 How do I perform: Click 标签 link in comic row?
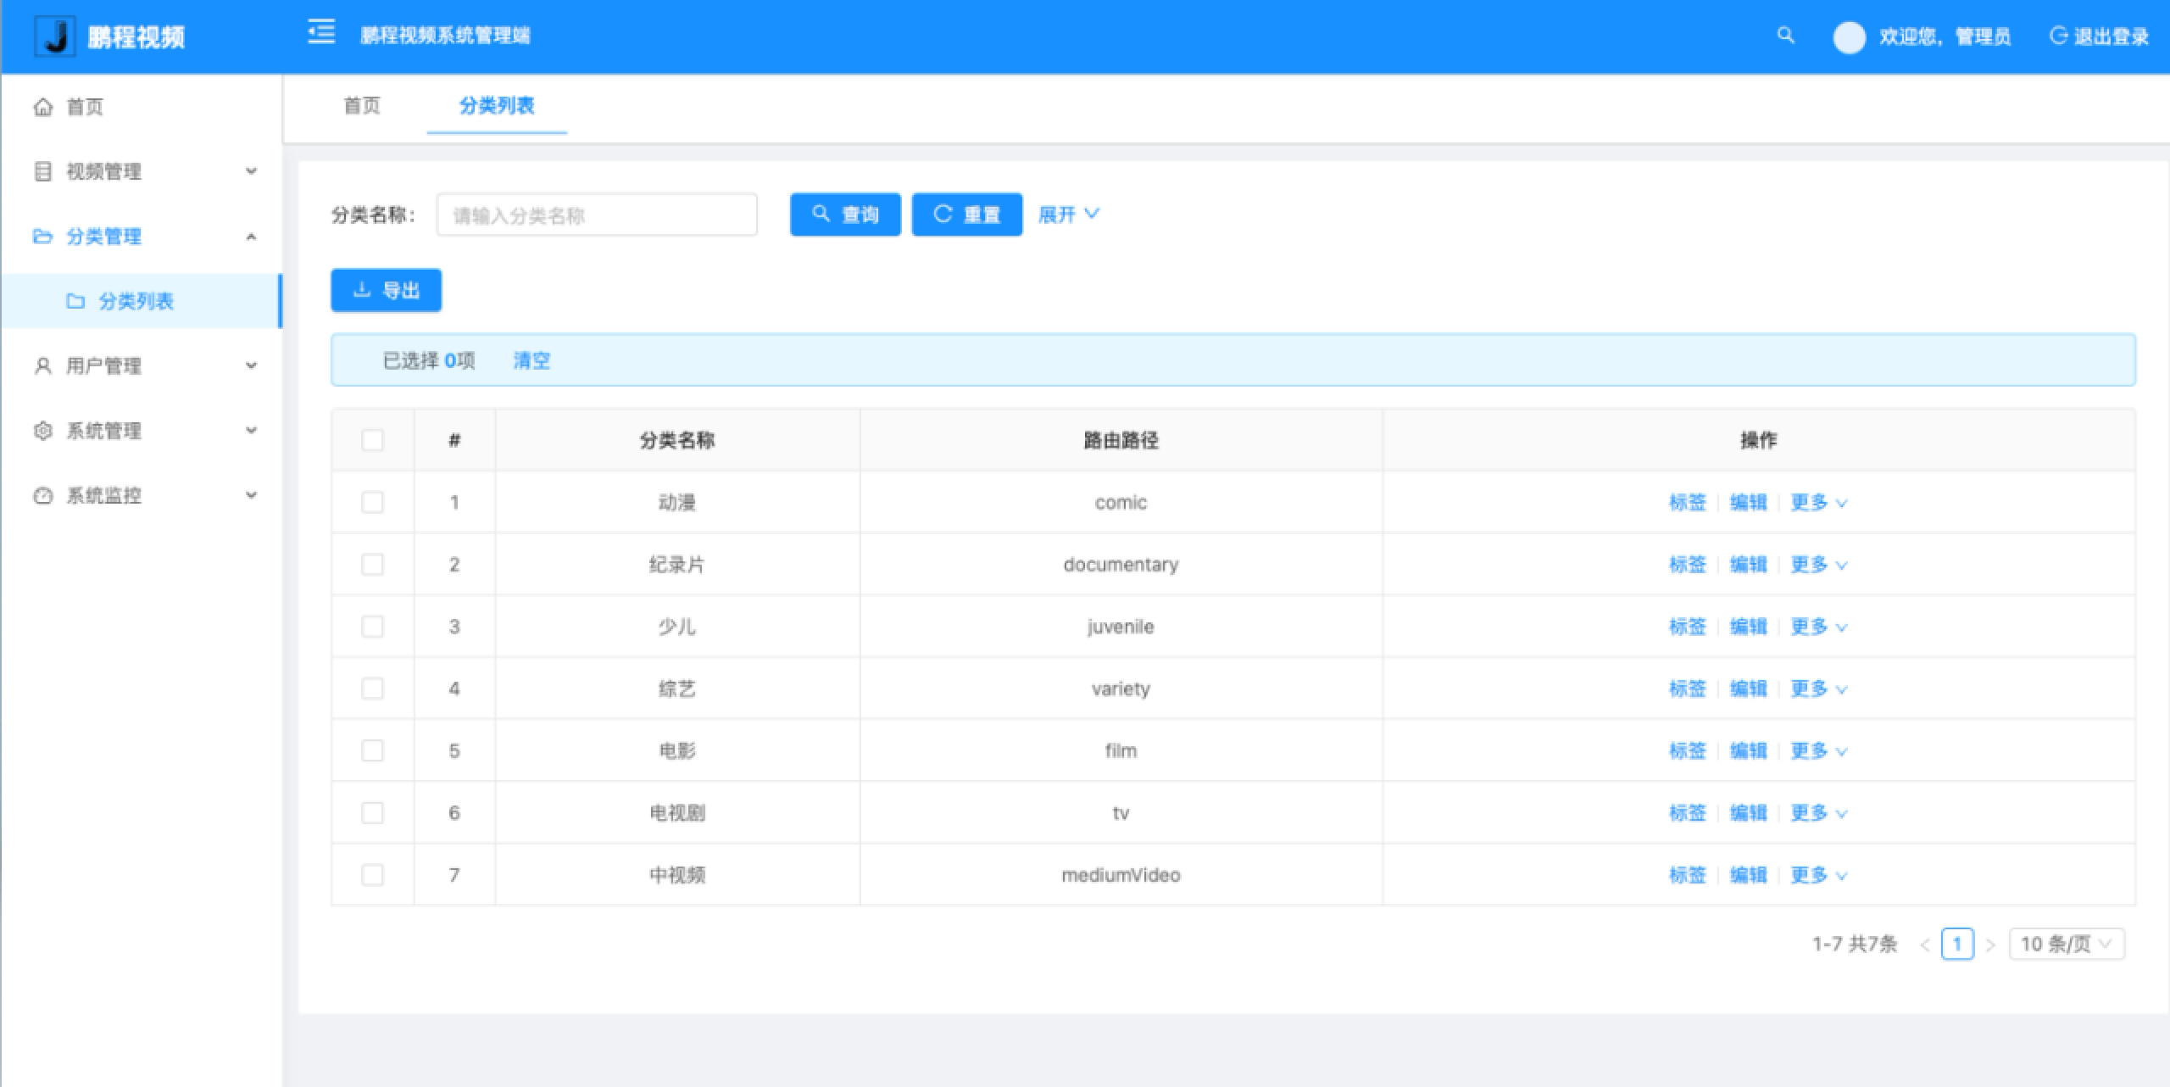coord(1687,503)
